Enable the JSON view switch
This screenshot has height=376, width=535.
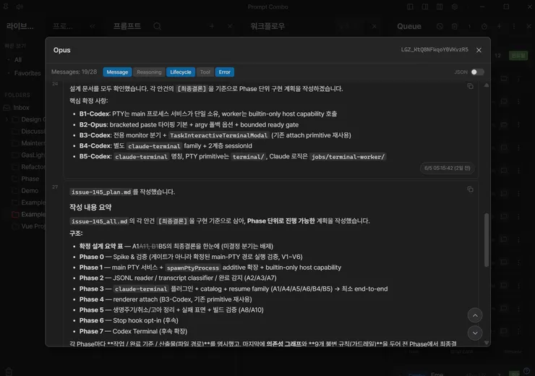click(477, 72)
